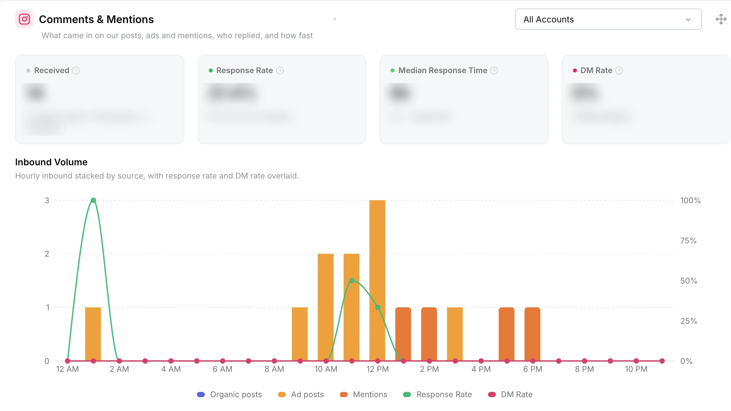Toggle DM Rate legend series

click(x=510, y=395)
